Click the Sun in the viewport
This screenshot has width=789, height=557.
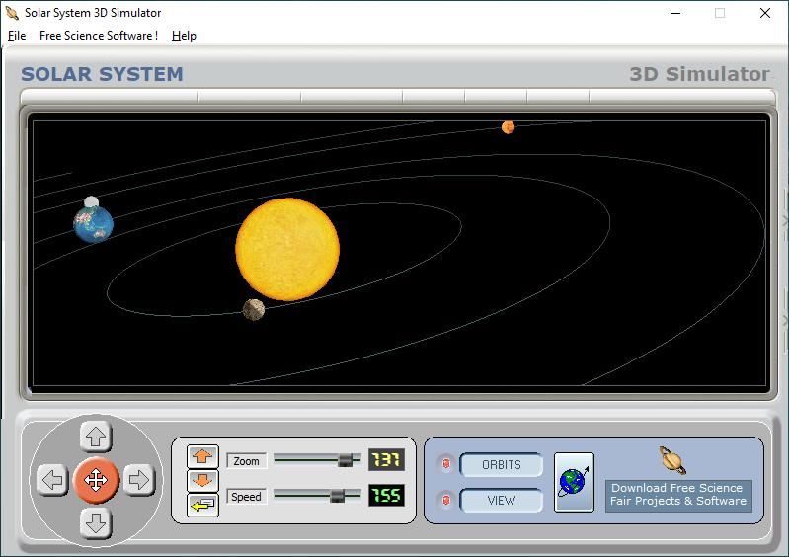287,249
